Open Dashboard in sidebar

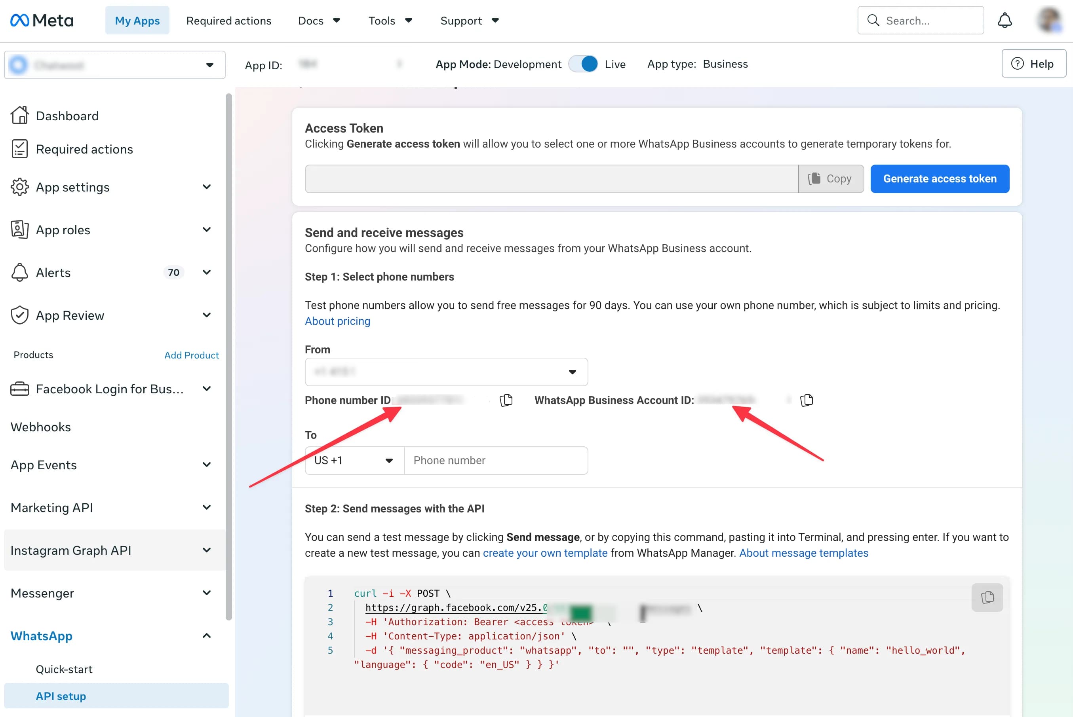pos(67,116)
